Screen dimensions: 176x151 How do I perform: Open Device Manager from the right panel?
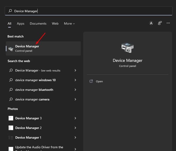(99, 81)
